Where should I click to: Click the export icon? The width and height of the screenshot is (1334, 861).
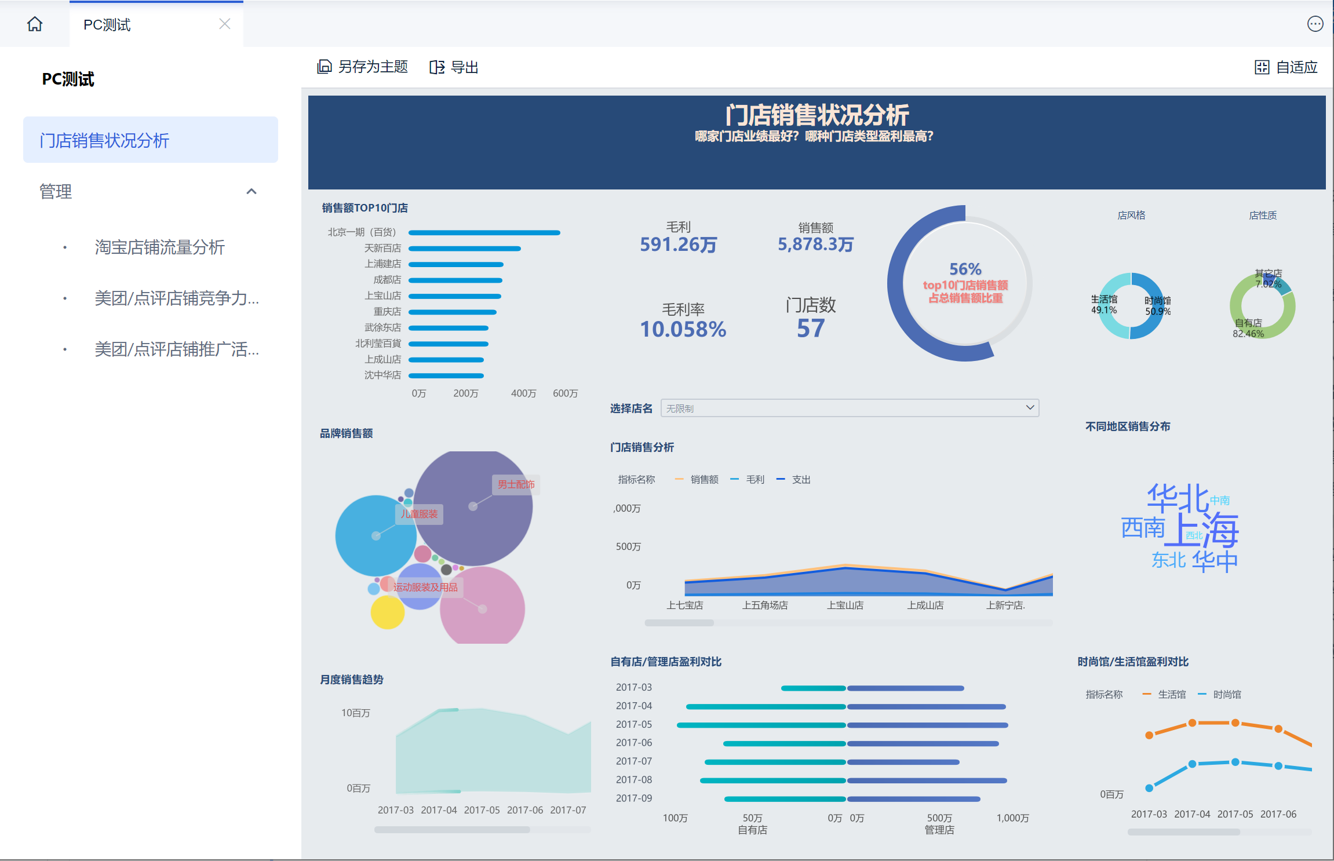(437, 67)
